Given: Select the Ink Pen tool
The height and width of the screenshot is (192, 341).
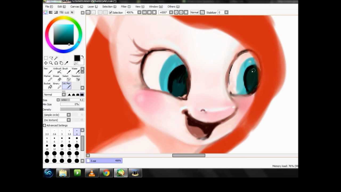Looking at the screenshot, I should [x=66, y=85].
